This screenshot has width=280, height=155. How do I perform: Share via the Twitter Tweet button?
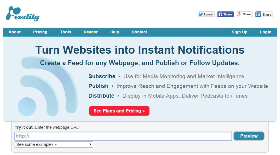206,14
